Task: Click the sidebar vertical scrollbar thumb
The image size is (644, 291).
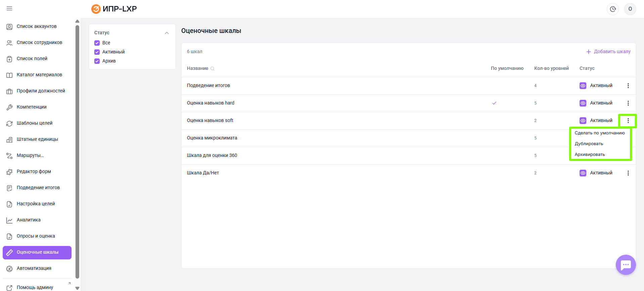Action: pos(78,152)
